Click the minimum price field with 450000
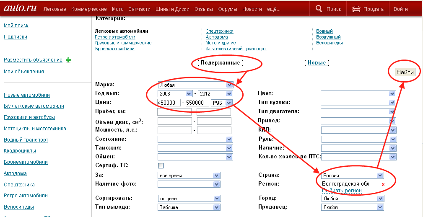423x217 pixels. [169, 103]
